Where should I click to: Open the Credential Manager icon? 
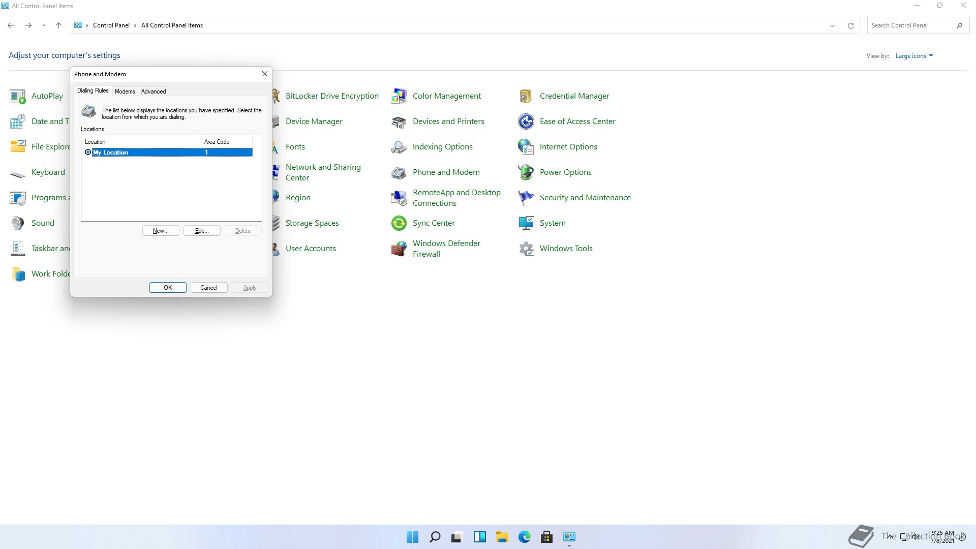526,96
